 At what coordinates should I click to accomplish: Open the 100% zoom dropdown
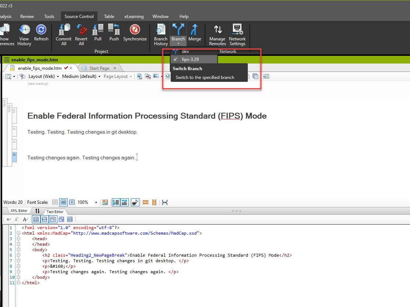pos(96,202)
